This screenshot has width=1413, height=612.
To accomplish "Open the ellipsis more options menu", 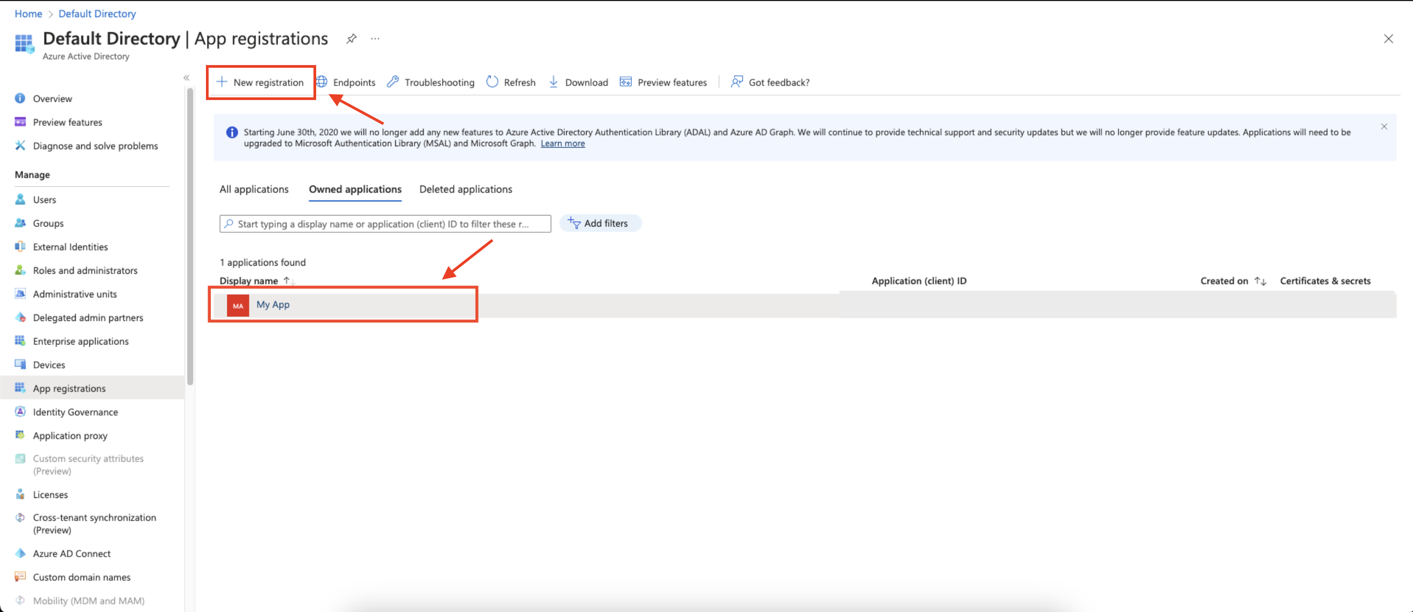I will (x=375, y=38).
